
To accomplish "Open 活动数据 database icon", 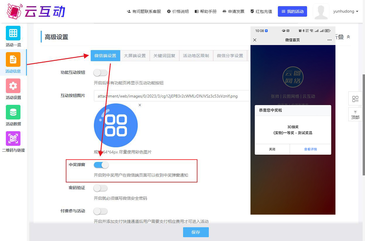I will pos(13,112).
